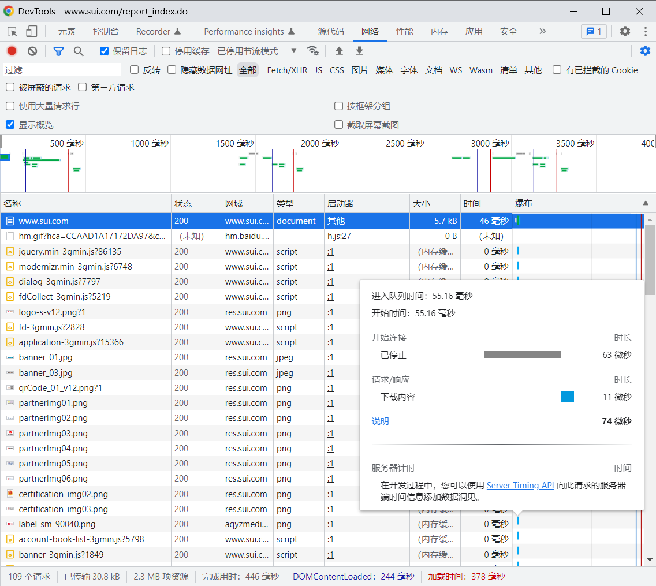Click the export HAR download arrow icon
This screenshot has width=656, height=586.
click(x=359, y=51)
